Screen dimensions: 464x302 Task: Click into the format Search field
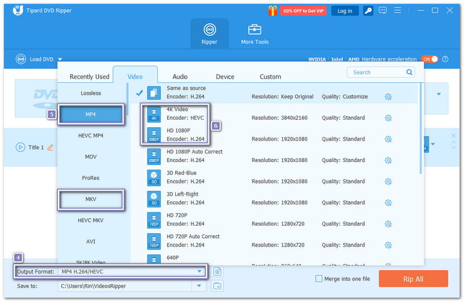coord(377,72)
